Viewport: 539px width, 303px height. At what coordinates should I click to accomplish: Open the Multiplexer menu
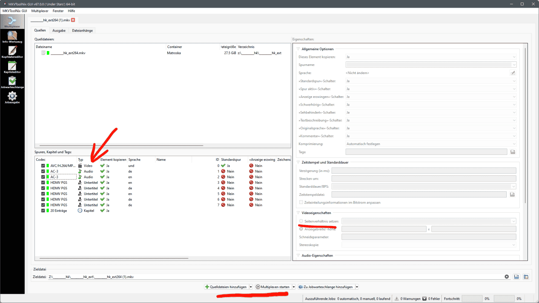(x=40, y=11)
